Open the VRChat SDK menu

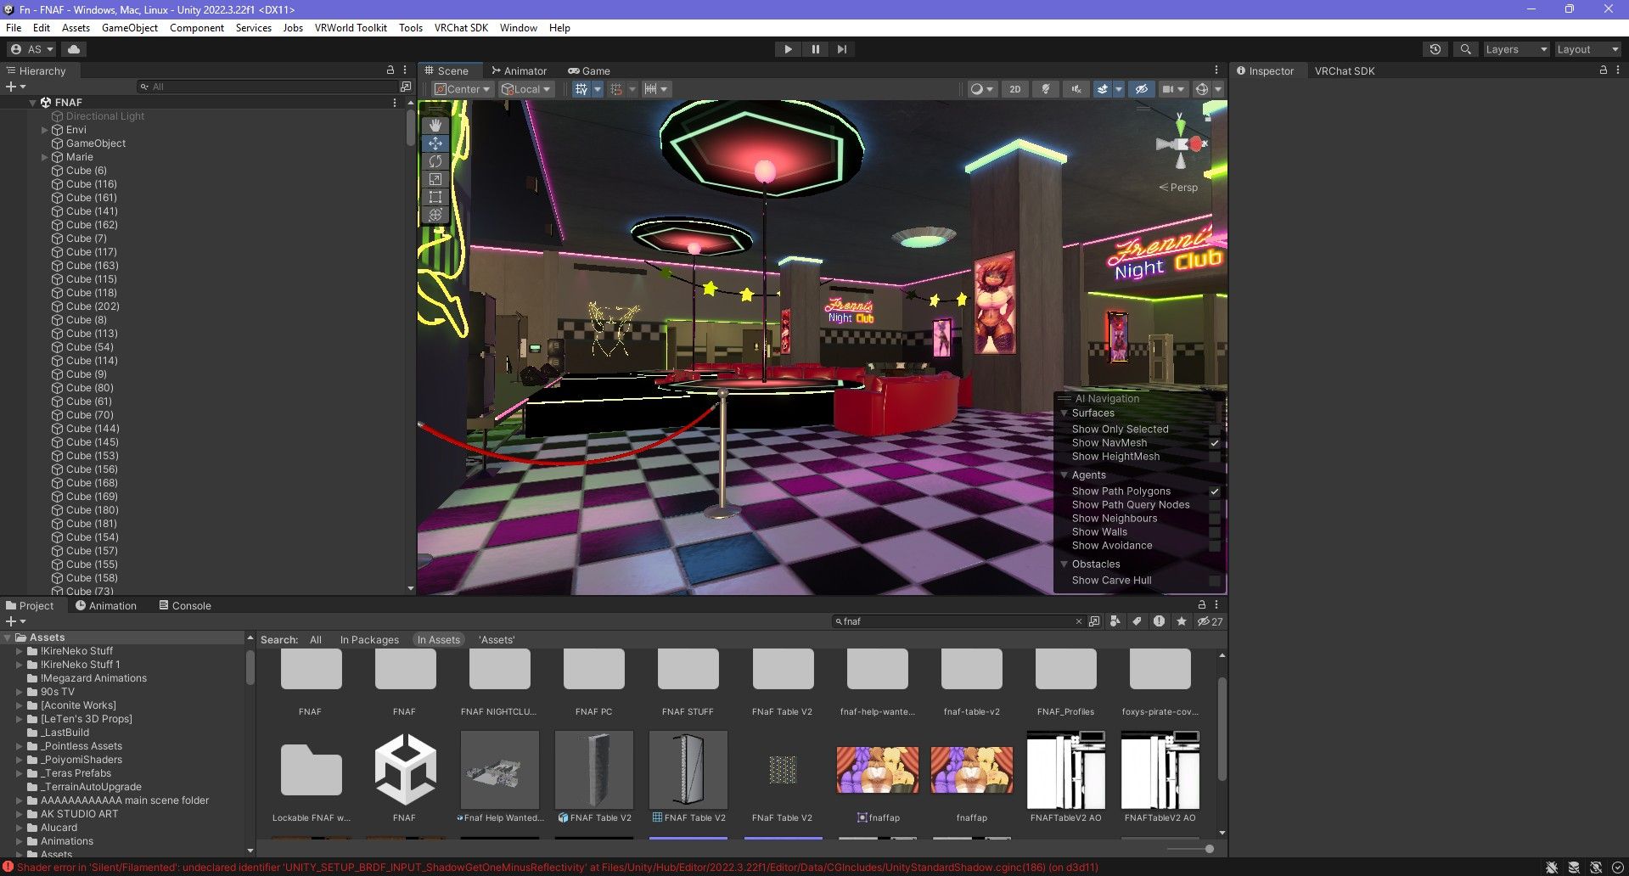(461, 28)
